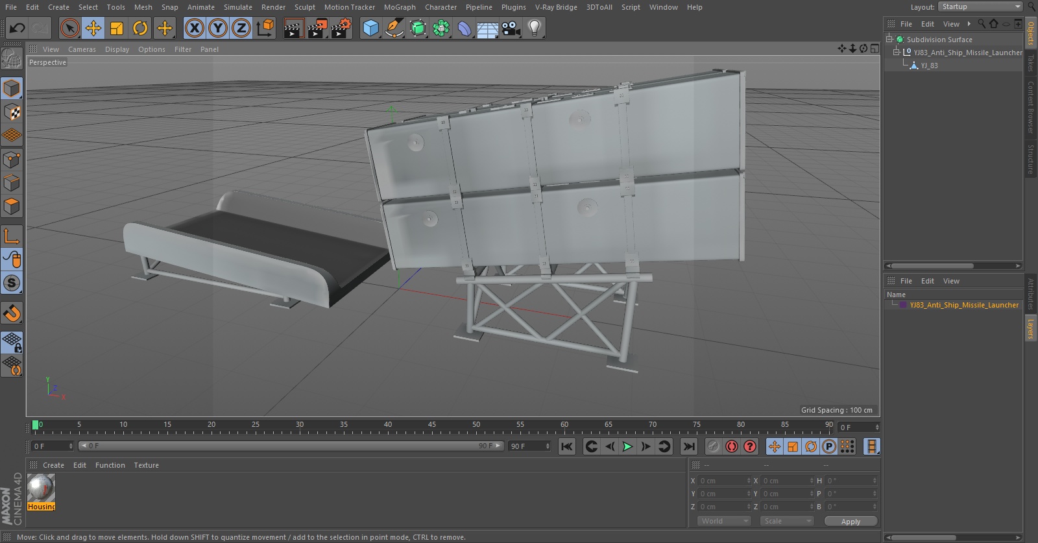The width and height of the screenshot is (1038, 543).
Task: Add a light object icon
Action: tap(534, 28)
